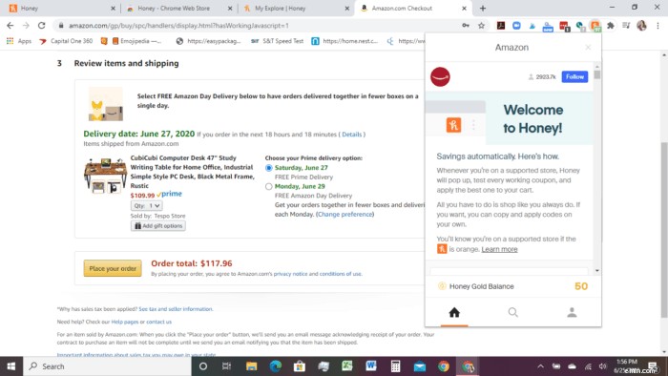Click the Add gift options button
Viewport: 668px width, 376px height.
158,225
